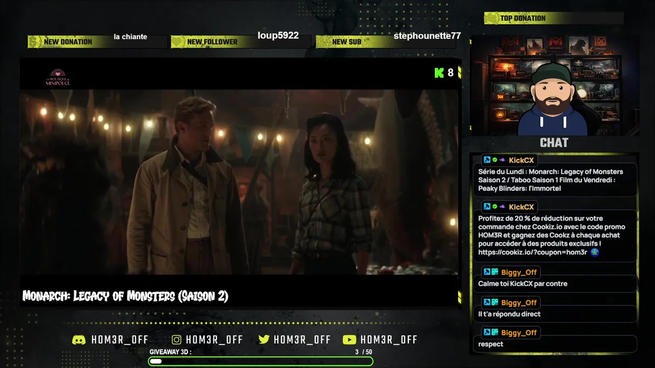This screenshot has height=368, width=655.
Task: Click the TOP DONATION label
Action: pos(523,18)
